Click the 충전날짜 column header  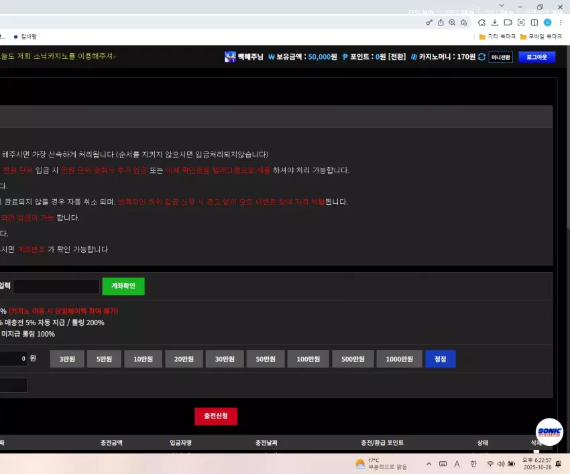pos(266,442)
